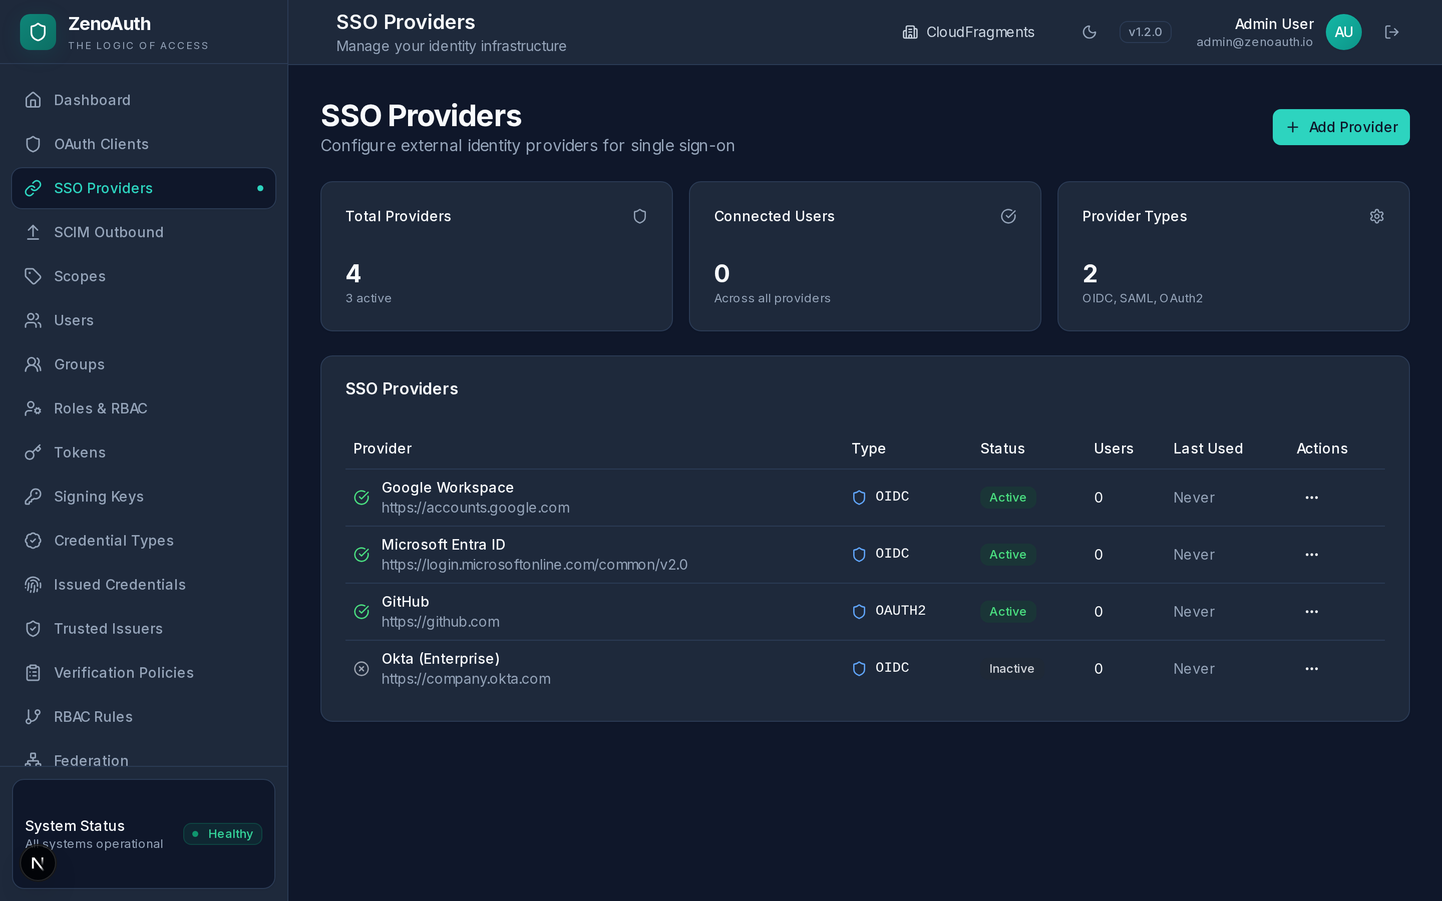Select the Tokens key icon in sidebar
1442x901 pixels.
point(33,453)
